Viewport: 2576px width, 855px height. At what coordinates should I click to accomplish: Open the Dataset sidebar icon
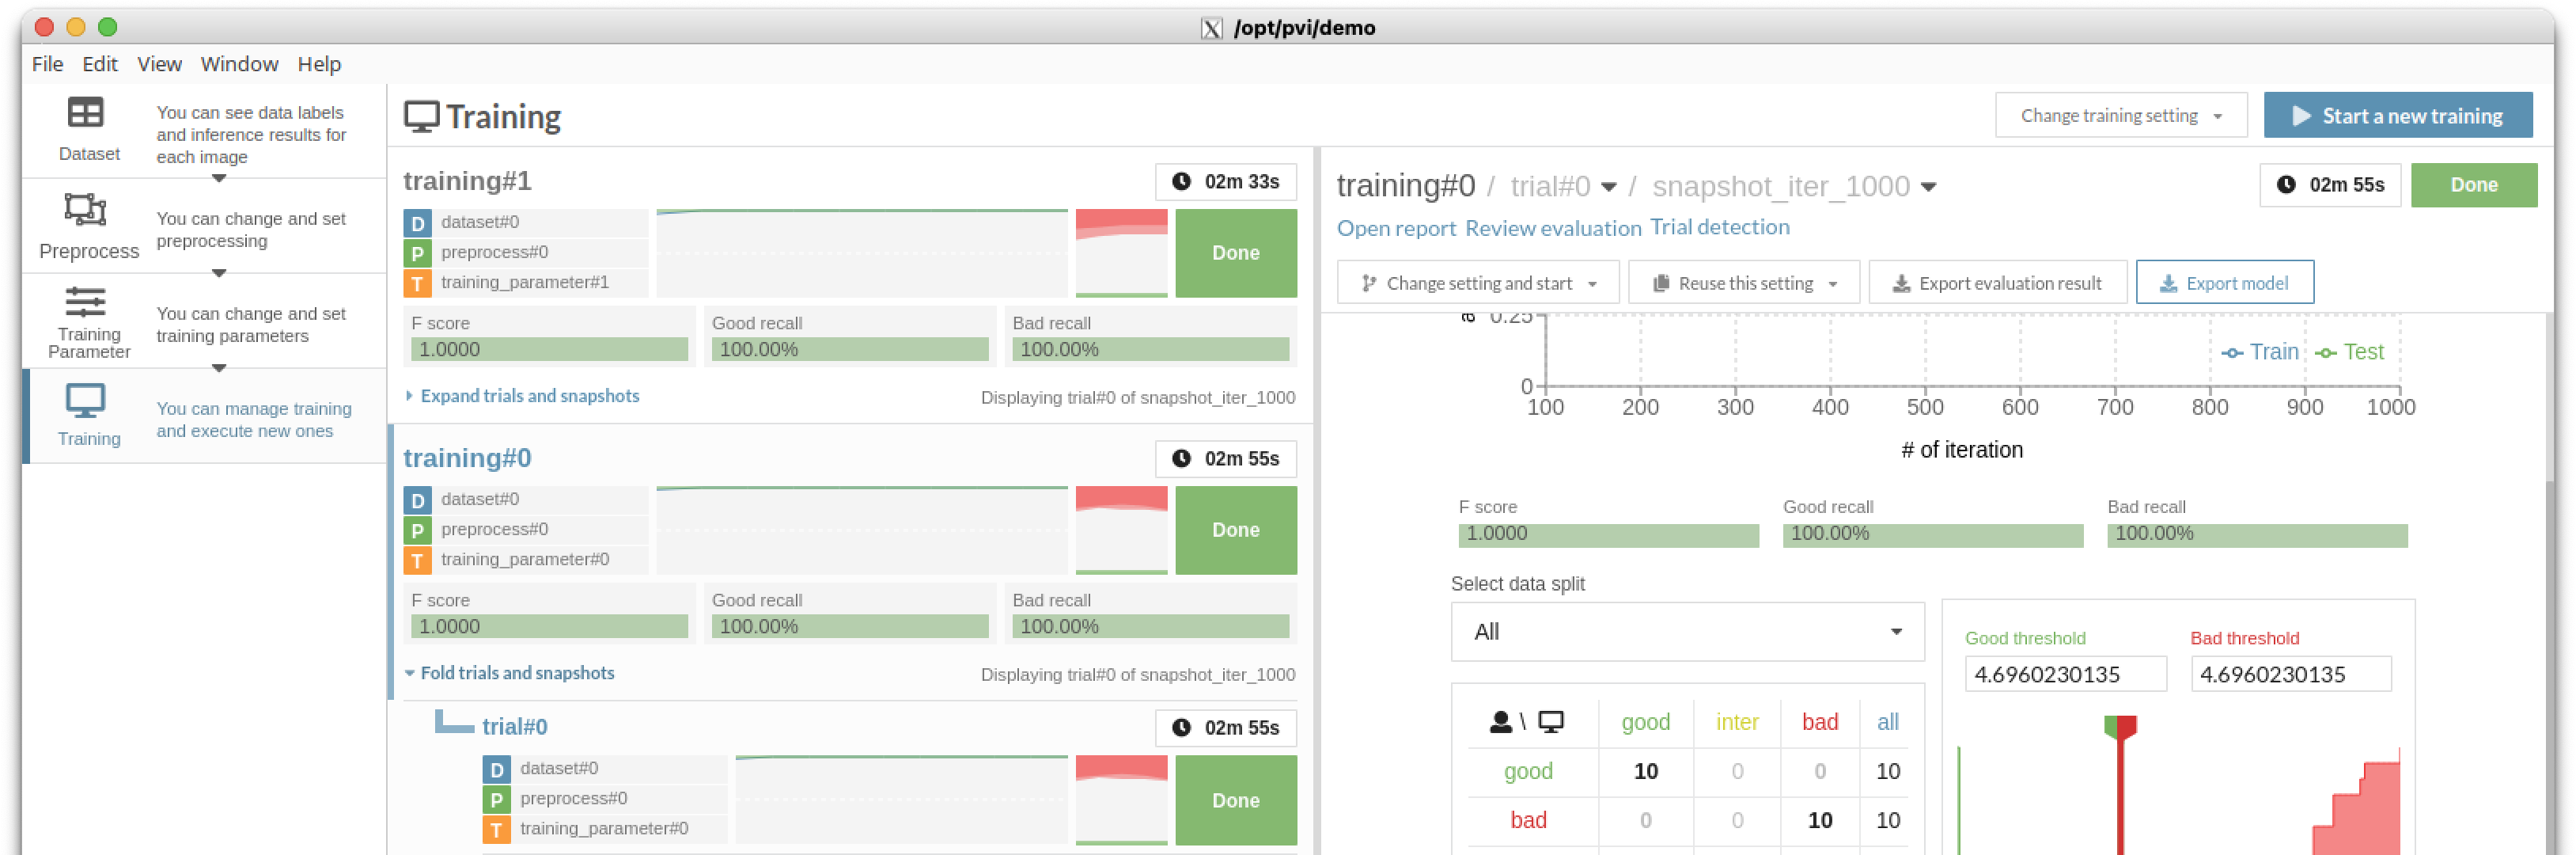tap(85, 113)
